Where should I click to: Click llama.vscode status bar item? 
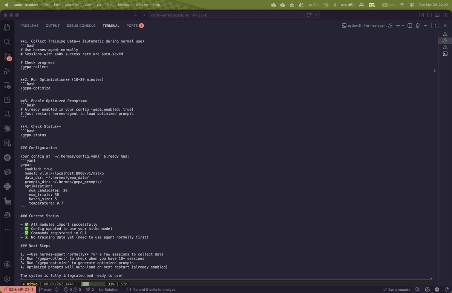pyautogui.click(x=397, y=290)
